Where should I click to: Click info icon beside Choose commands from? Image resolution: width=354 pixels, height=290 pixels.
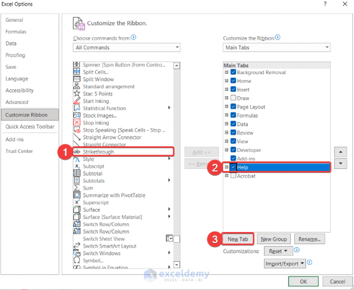pos(134,37)
